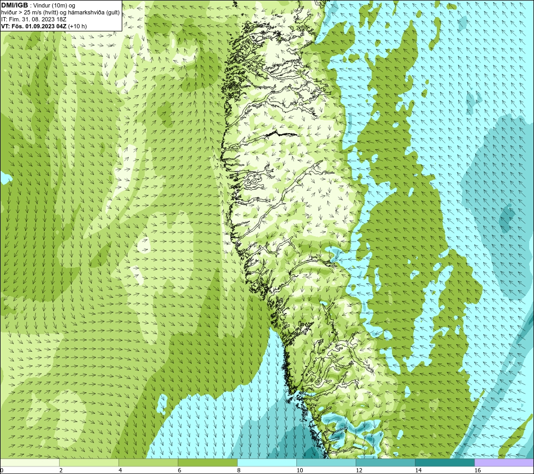Image resolution: width=534 pixels, height=474 pixels.
Task: Click the 10–12 m/s cyan legend segment
Action: pos(326,462)
